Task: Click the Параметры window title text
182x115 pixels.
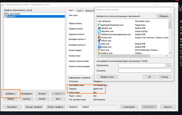Action: pos(140,25)
